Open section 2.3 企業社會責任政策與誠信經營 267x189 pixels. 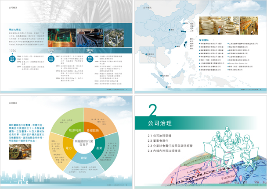pos(170,146)
